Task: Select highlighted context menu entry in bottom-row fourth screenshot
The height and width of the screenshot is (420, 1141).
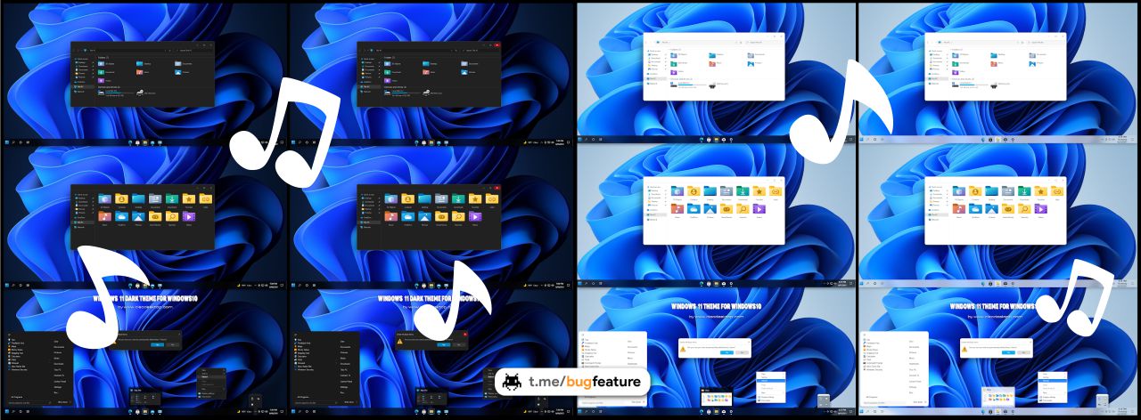Action: pyautogui.click(x=1053, y=381)
